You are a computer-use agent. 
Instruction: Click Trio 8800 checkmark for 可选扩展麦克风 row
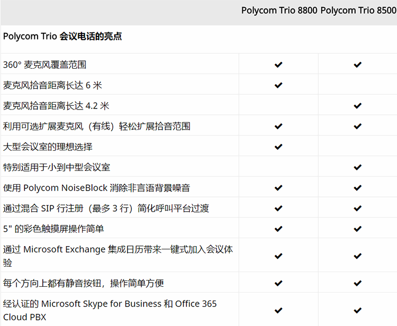(278, 126)
